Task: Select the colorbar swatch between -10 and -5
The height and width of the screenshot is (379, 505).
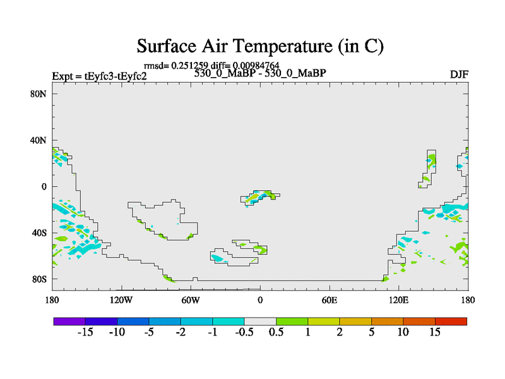Action: 133,321
